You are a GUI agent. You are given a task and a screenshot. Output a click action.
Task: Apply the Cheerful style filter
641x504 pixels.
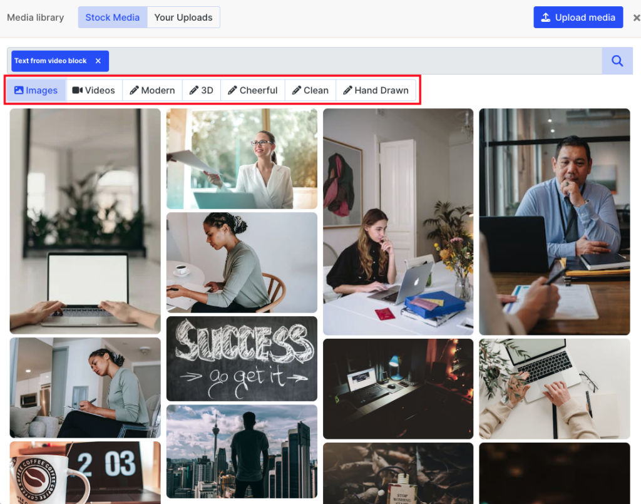(253, 90)
